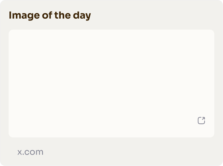Open the empty image placeholder card
The height and width of the screenshot is (166, 223).
coord(111,83)
